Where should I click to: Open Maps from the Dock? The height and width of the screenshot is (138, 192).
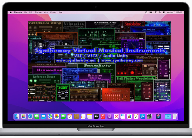[50, 116]
